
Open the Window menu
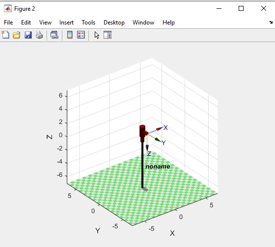click(143, 23)
